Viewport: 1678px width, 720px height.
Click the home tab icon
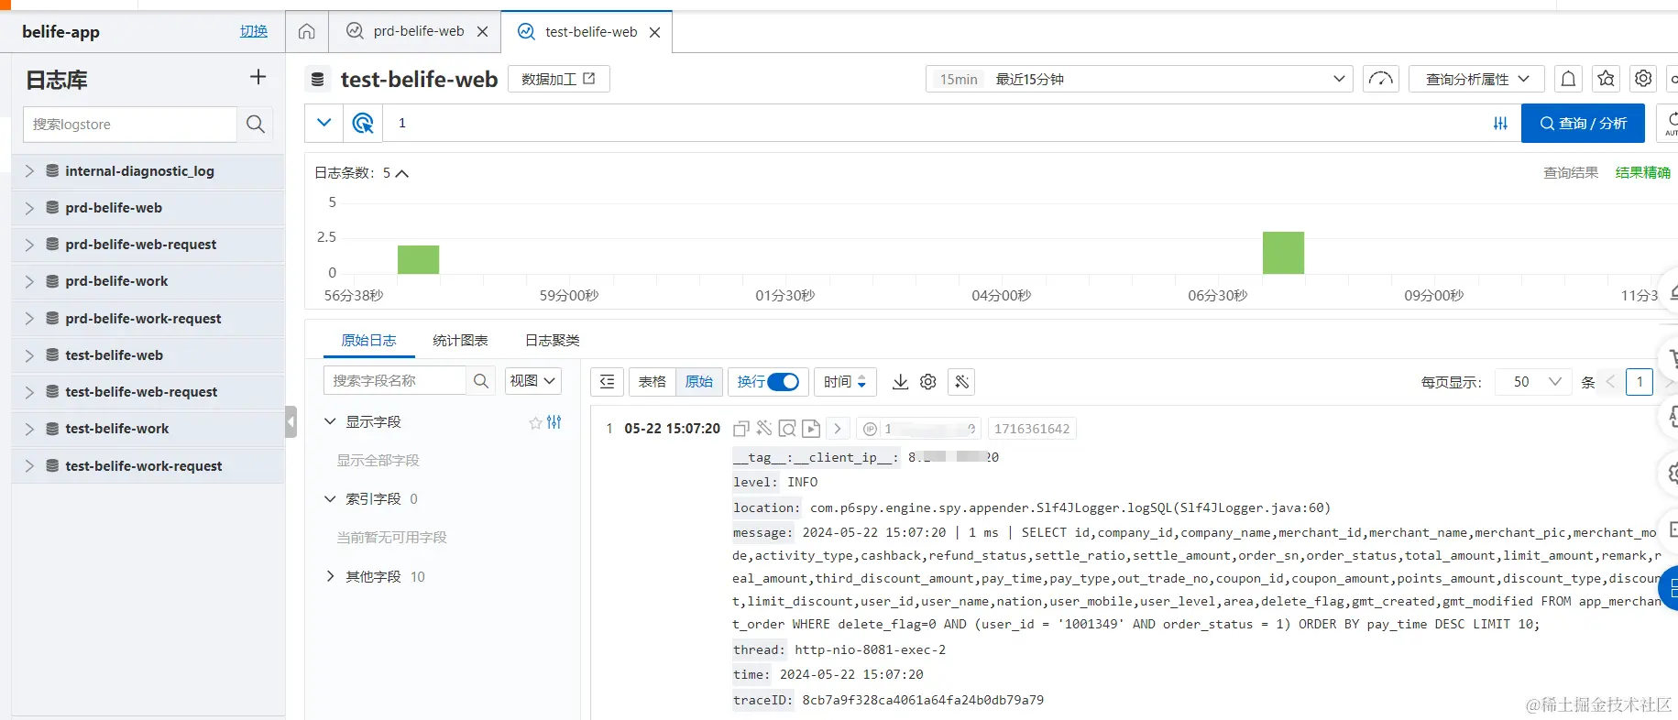(x=307, y=32)
